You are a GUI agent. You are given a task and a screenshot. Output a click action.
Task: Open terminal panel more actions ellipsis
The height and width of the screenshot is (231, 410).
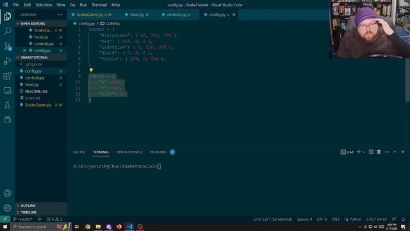point(387,152)
